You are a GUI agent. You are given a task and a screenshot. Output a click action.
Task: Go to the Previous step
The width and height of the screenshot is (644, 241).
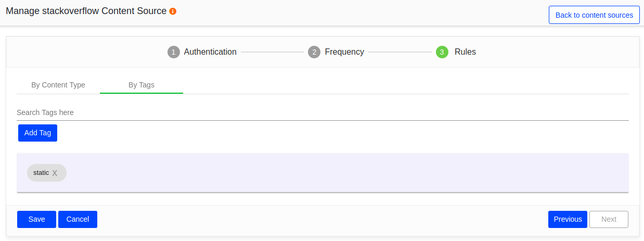(x=568, y=219)
